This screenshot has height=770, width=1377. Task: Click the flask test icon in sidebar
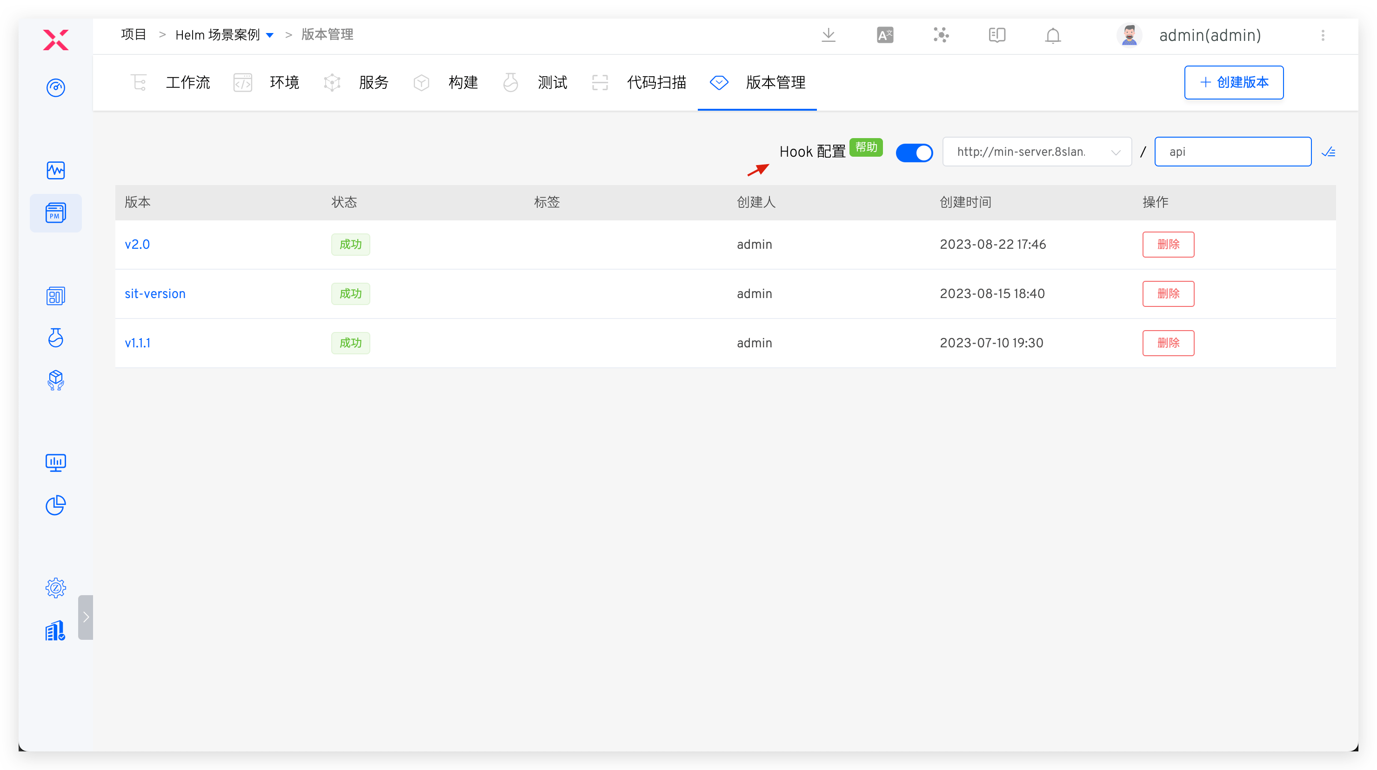pos(56,338)
